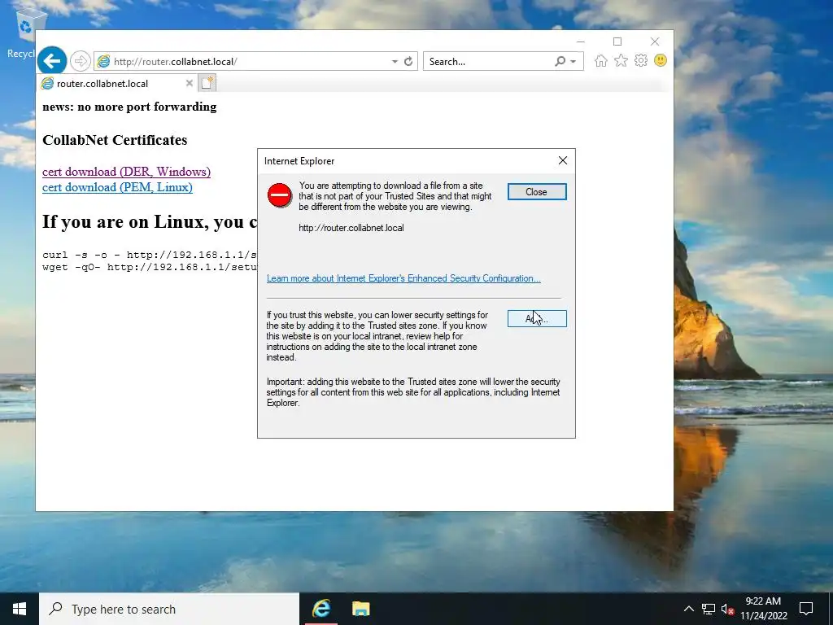Click the magnifier search icon
The width and height of the screenshot is (833, 625).
[560, 62]
